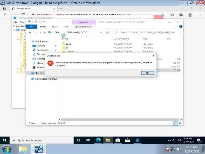Open Microsoft Edge from Windows 10 taskbar

(98, 140)
